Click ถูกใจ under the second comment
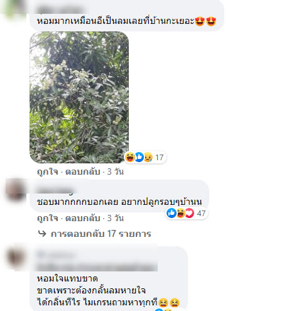This screenshot has height=311, width=306. point(48,218)
